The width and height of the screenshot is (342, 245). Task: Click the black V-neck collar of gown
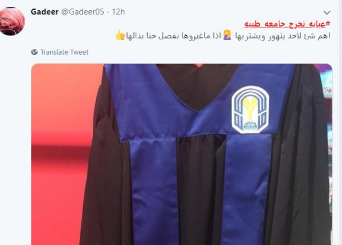pyautogui.click(x=197, y=86)
